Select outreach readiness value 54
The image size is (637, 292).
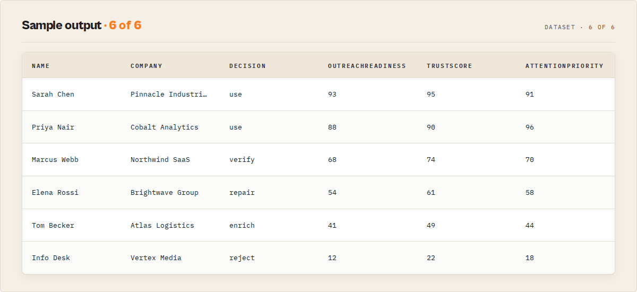coord(332,193)
